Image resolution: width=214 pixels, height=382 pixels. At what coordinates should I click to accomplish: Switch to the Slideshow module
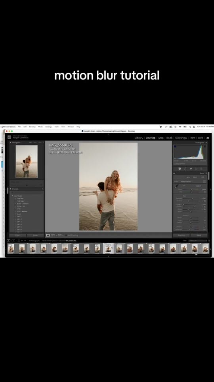(x=181, y=138)
